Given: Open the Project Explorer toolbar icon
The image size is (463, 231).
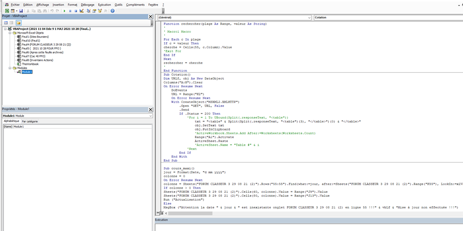Looking at the screenshot, I should (88, 11).
